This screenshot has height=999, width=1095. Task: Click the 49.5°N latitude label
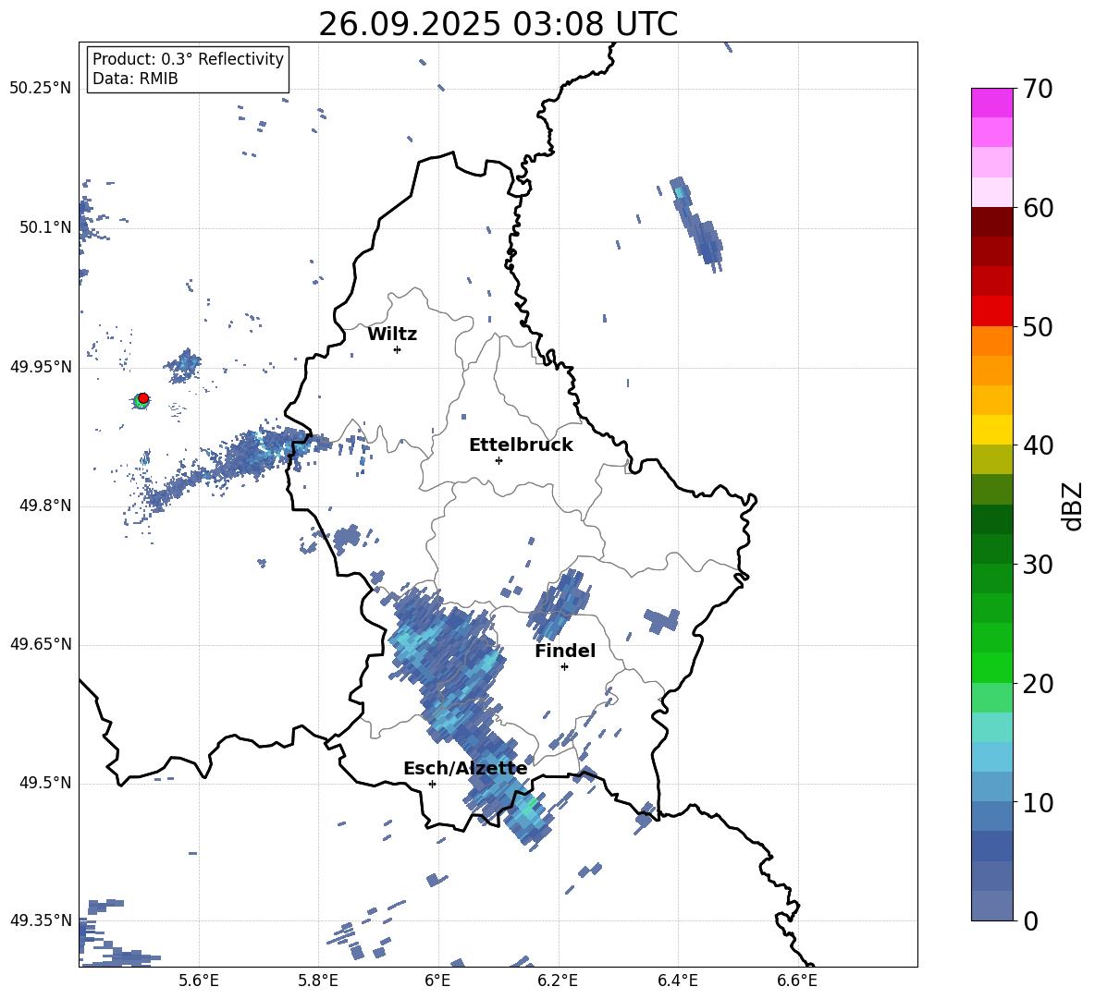45,783
